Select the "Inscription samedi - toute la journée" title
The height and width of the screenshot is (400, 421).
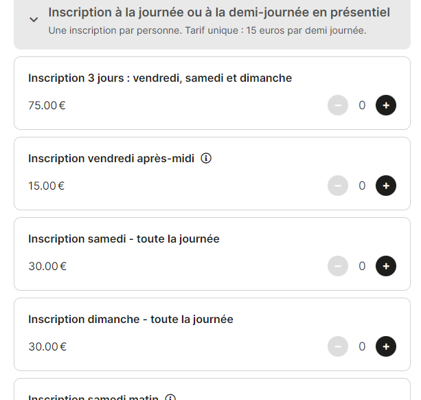click(124, 238)
